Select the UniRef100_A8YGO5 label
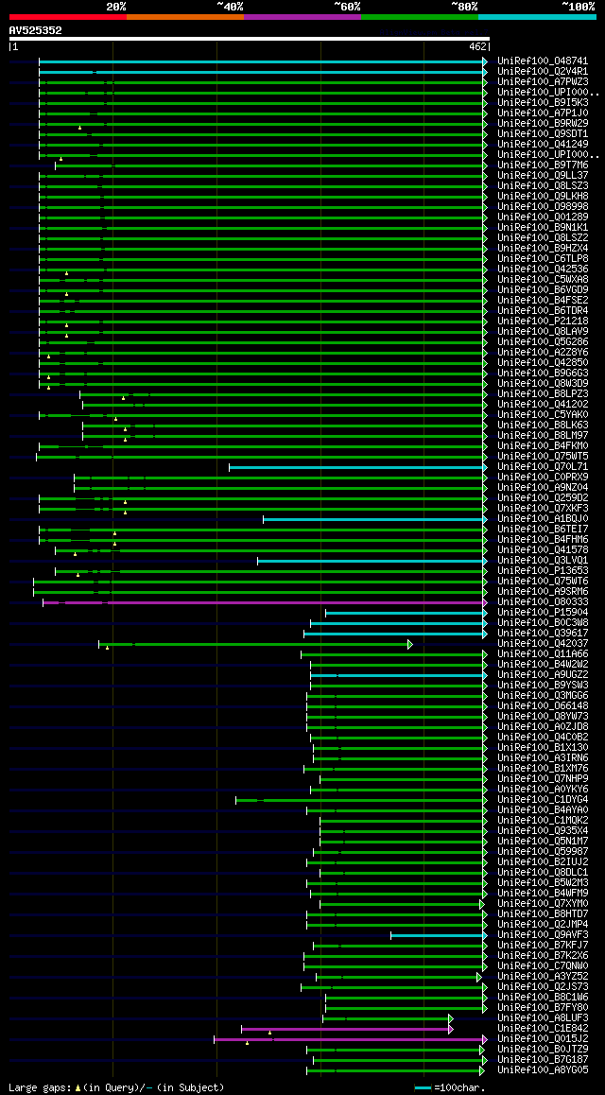Image resolution: width=605 pixels, height=1095 pixels. pos(543,1070)
